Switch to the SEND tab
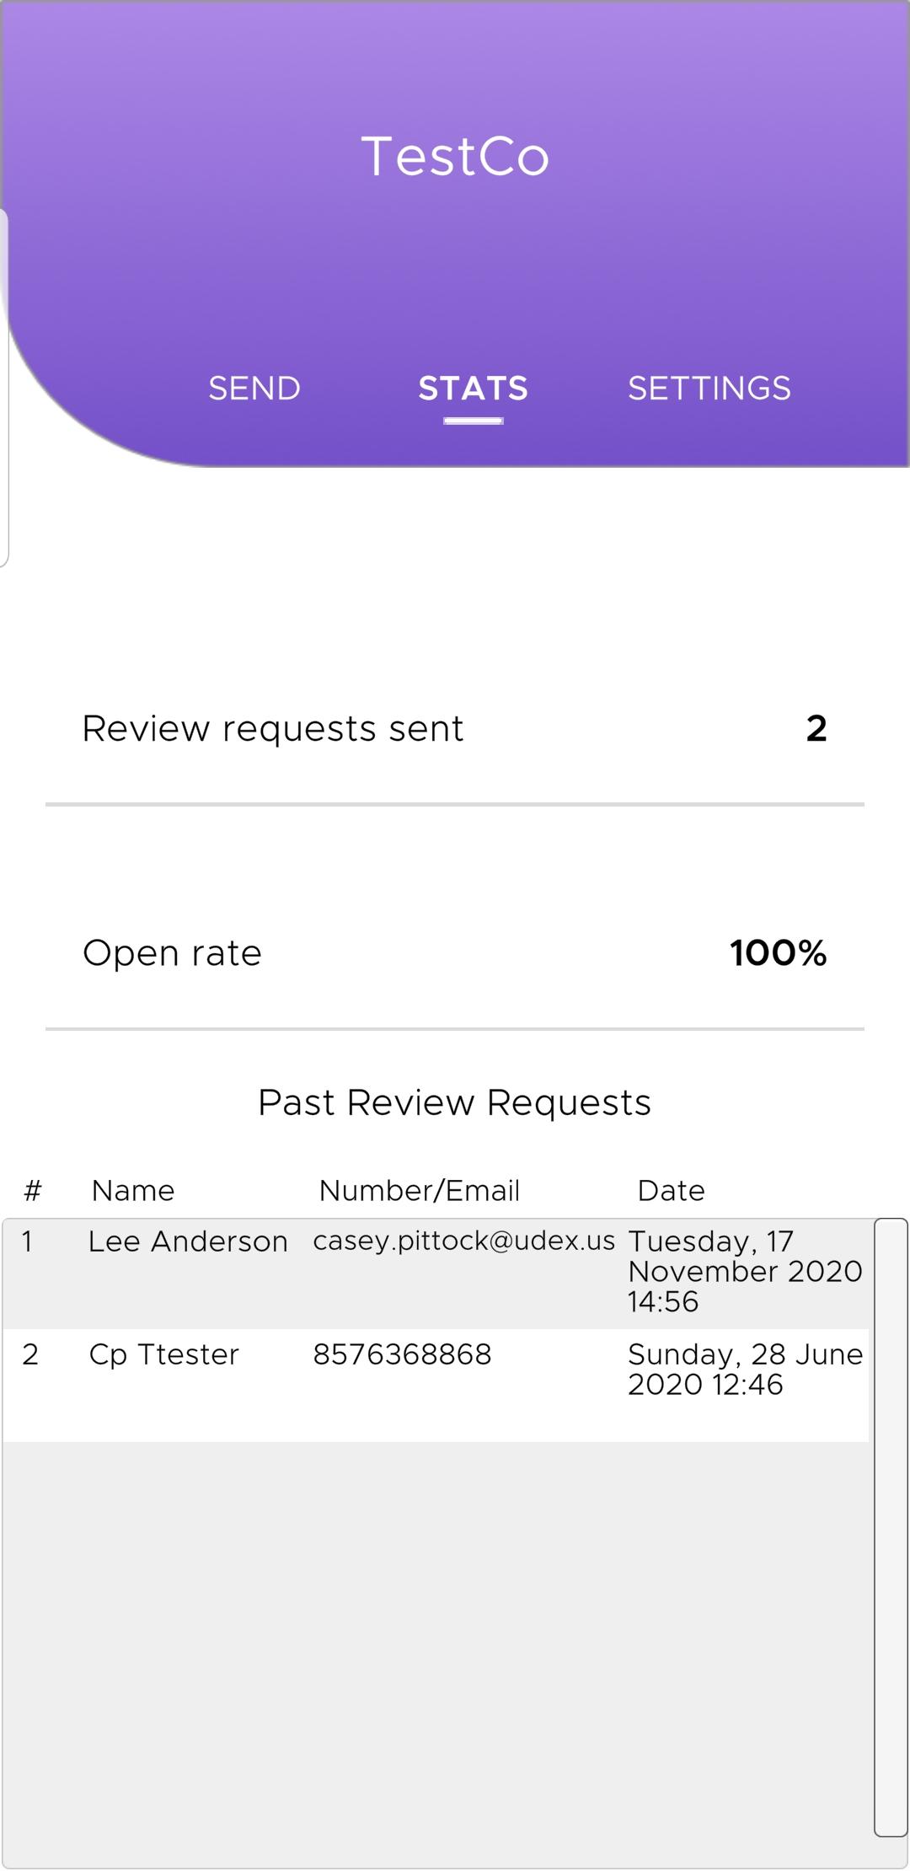The width and height of the screenshot is (910, 1871). (254, 389)
